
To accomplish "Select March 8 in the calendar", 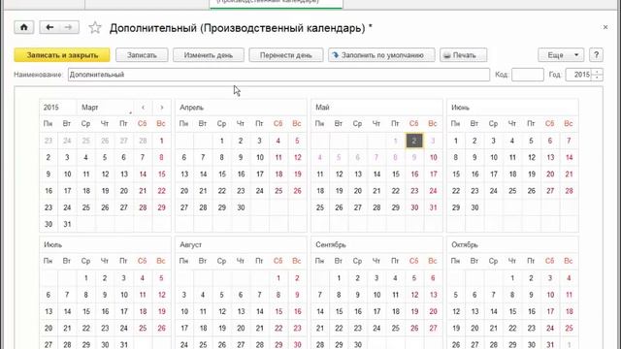I will tap(161, 157).
